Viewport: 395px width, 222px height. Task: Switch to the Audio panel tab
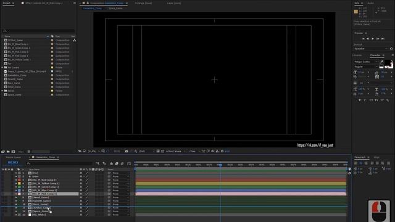370,3
